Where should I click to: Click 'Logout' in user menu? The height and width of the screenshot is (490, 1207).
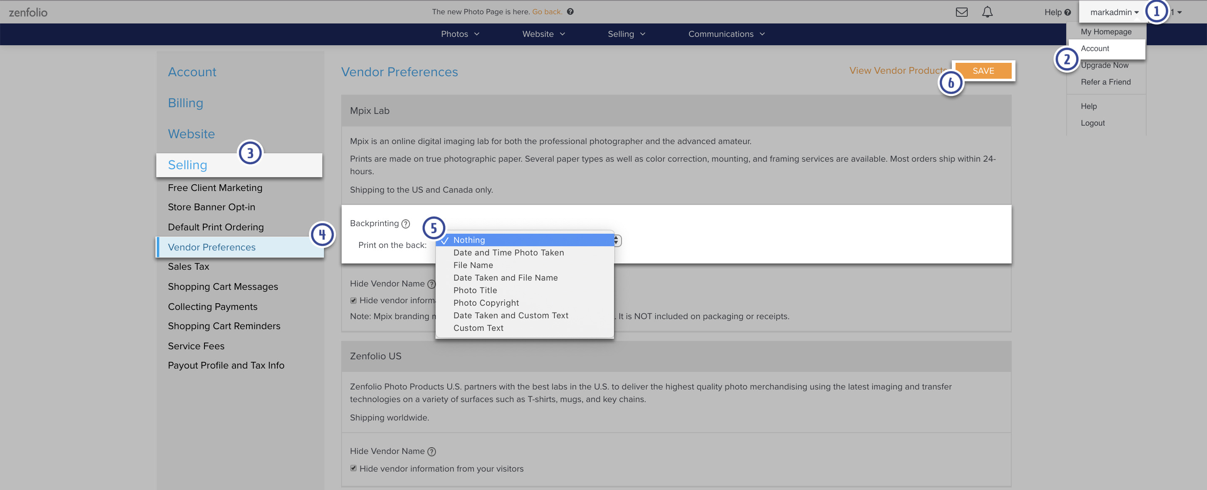[1092, 124]
